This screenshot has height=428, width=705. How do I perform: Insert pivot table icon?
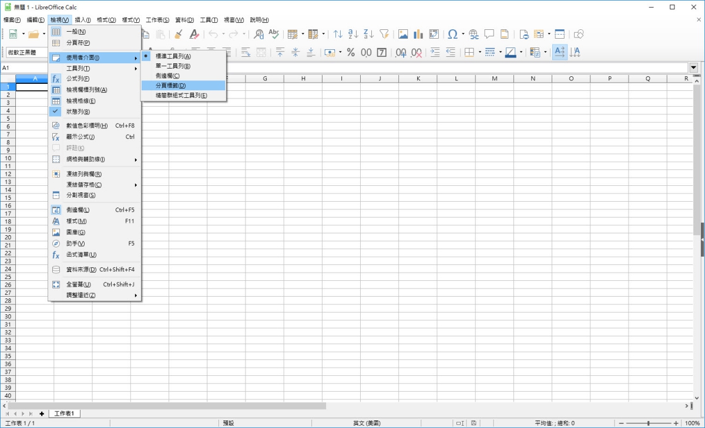[434, 34]
